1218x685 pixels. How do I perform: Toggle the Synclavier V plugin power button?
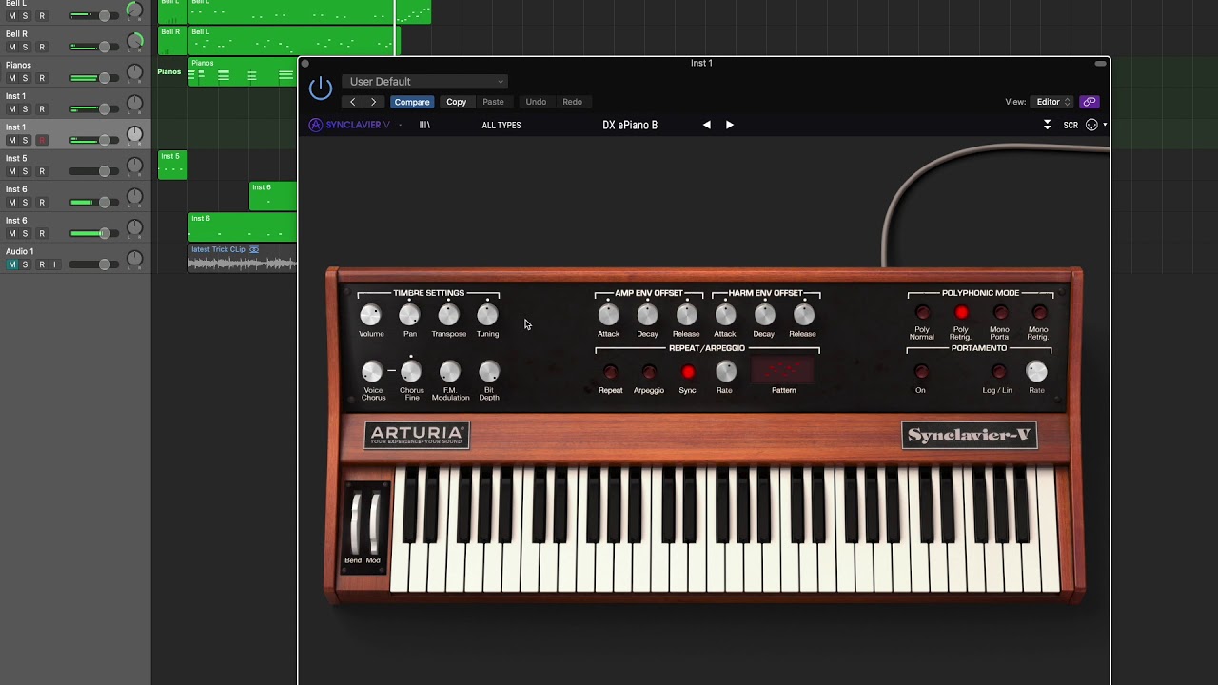click(x=321, y=88)
